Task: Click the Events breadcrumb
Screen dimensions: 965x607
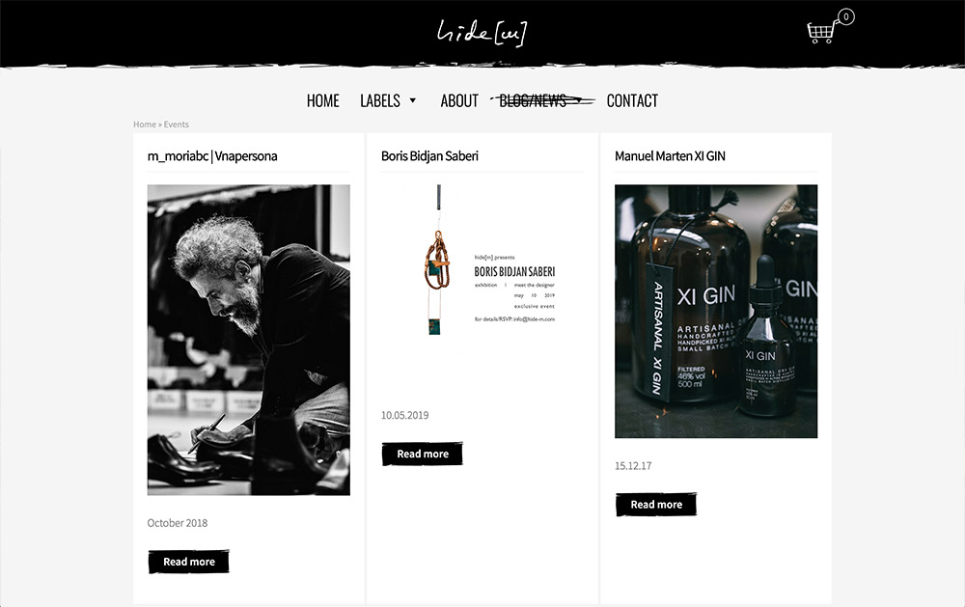Action: point(176,124)
